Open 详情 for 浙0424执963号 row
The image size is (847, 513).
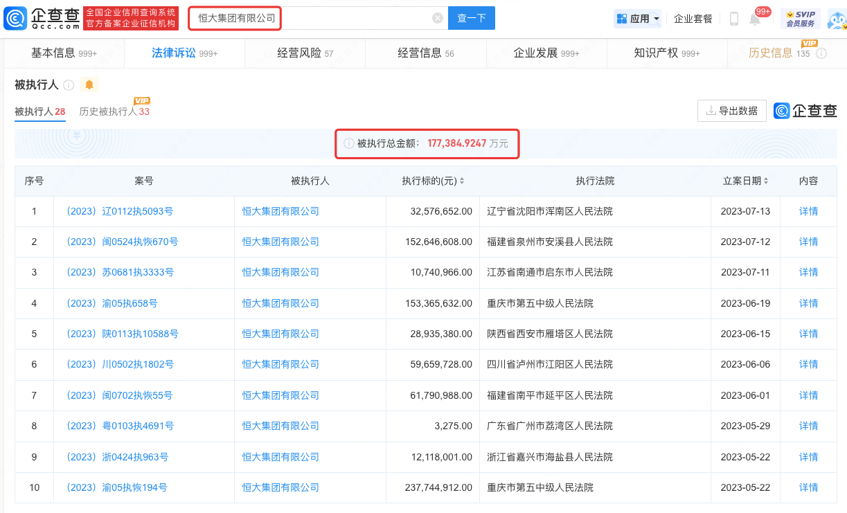tap(808, 457)
